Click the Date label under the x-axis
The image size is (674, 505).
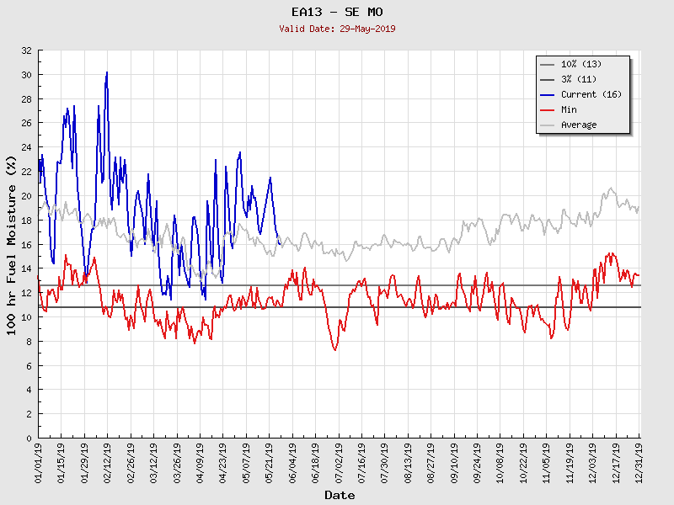340,495
